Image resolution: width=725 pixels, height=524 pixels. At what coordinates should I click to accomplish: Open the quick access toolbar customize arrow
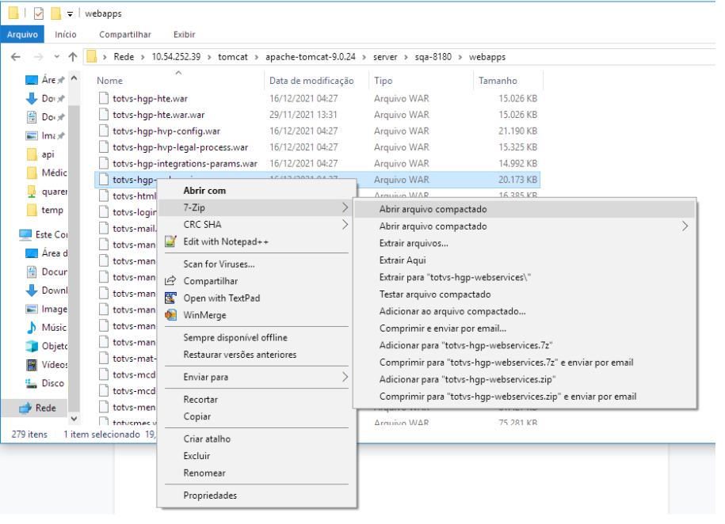pyautogui.click(x=70, y=14)
